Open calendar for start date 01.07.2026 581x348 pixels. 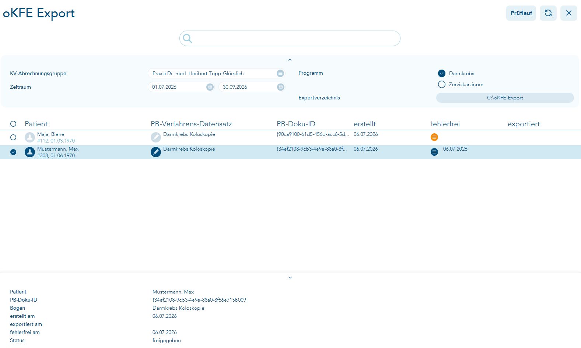(x=210, y=87)
